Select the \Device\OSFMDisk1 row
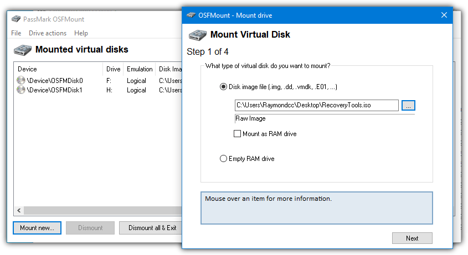468x255 pixels. (x=98, y=90)
